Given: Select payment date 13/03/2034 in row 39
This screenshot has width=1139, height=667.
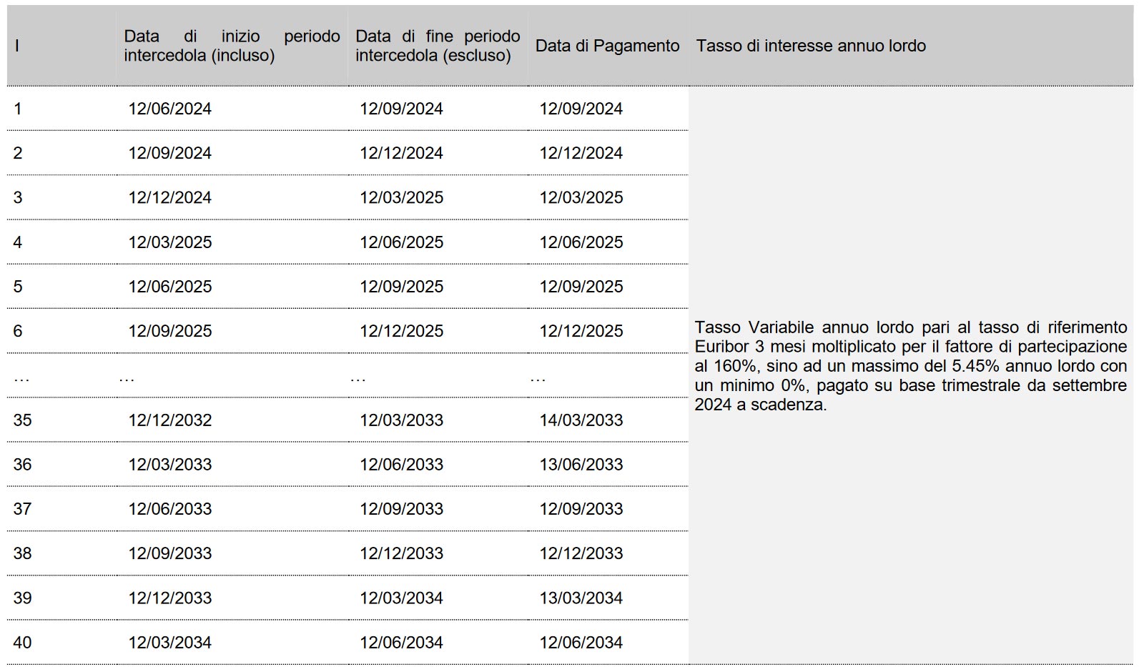Looking at the screenshot, I should [581, 598].
